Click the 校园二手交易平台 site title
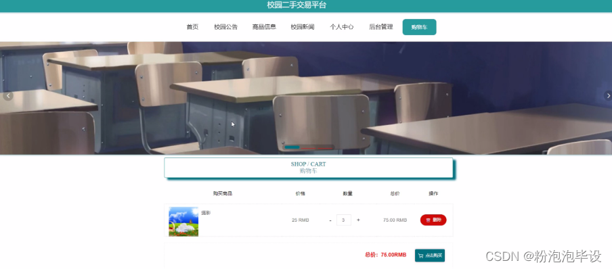Viewport: 612px width, 269px height. pos(297,5)
